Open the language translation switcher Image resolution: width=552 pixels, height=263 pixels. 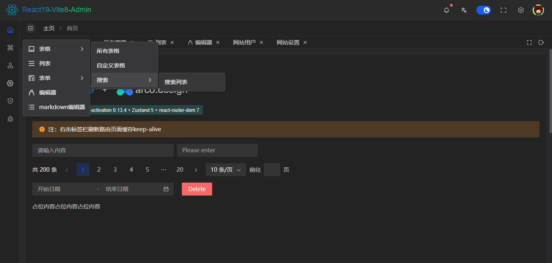(464, 10)
